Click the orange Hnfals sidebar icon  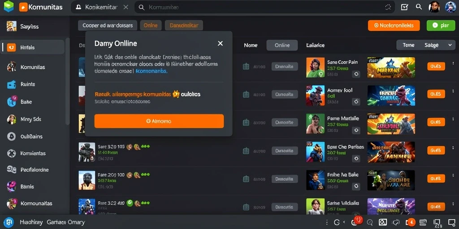pyautogui.click(x=11, y=47)
